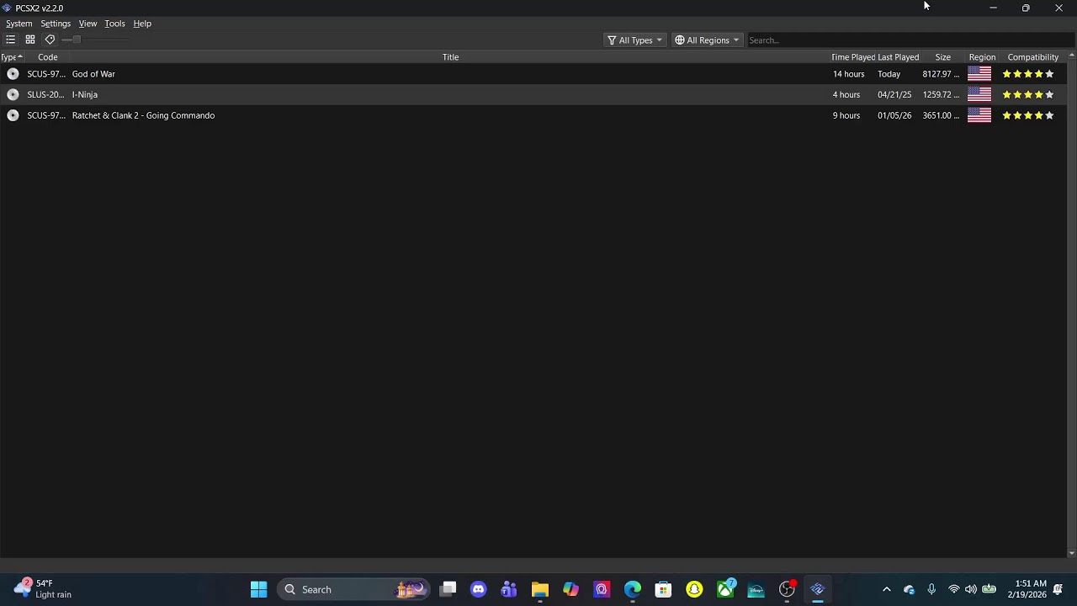Screen dimensions: 1077x606
Task: Click the scrollbar down arrow
Action: [1071, 553]
